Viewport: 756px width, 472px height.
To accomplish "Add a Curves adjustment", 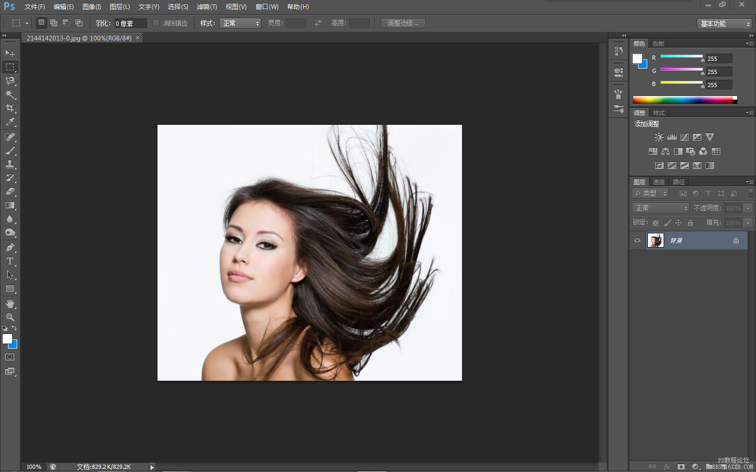I will (x=685, y=137).
